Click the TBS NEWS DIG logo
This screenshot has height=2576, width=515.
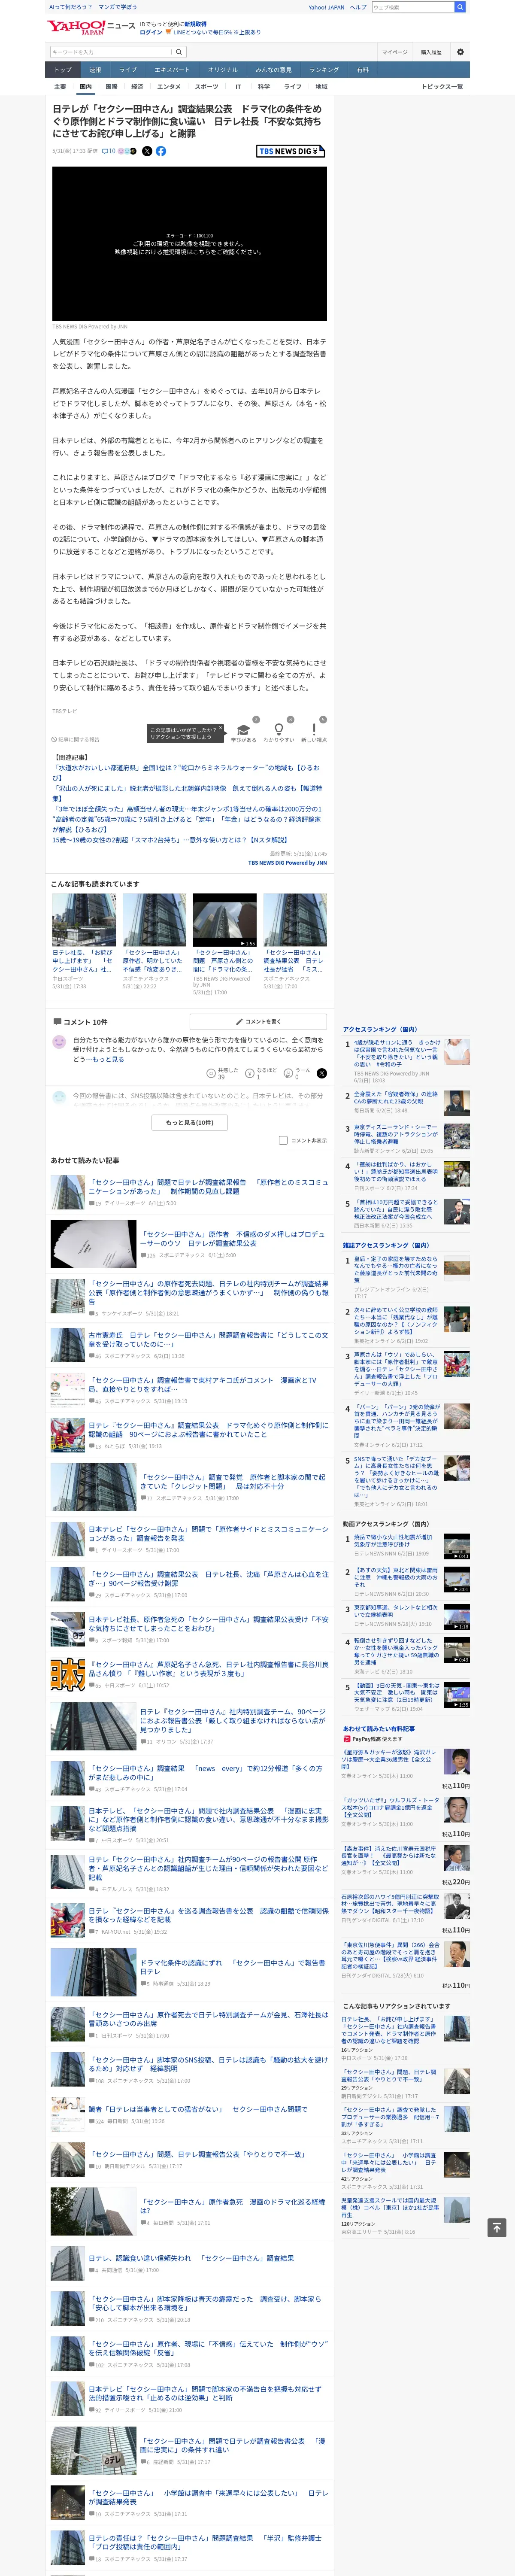(x=291, y=151)
